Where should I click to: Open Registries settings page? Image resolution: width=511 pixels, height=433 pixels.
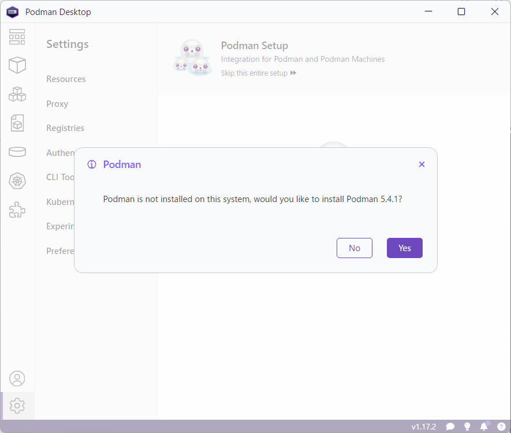(x=65, y=128)
